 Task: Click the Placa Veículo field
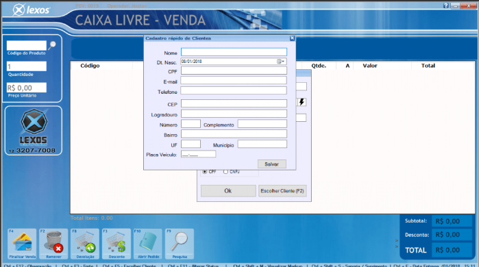198,154
